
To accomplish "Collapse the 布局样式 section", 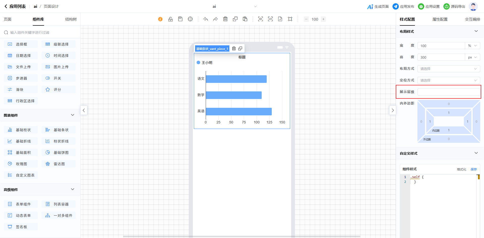I will [476, 31].
